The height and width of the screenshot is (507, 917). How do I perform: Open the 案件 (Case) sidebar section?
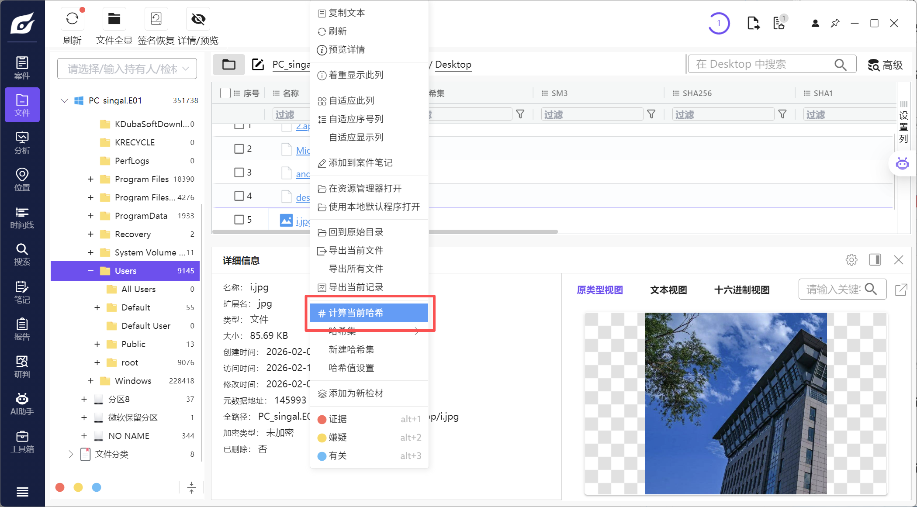tap(22, 68)
